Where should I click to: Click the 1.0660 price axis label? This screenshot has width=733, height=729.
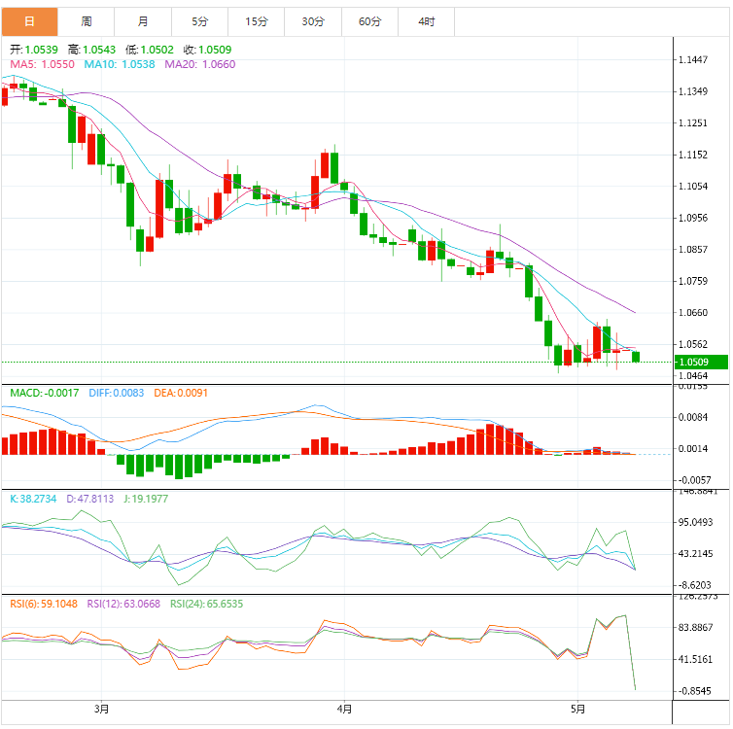693,313
